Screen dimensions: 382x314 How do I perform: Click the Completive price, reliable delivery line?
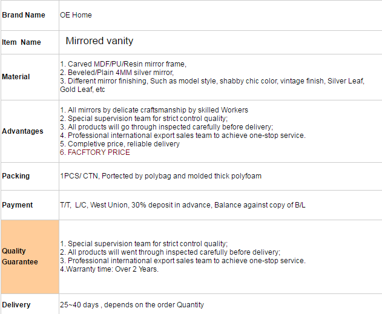(120, 144)
